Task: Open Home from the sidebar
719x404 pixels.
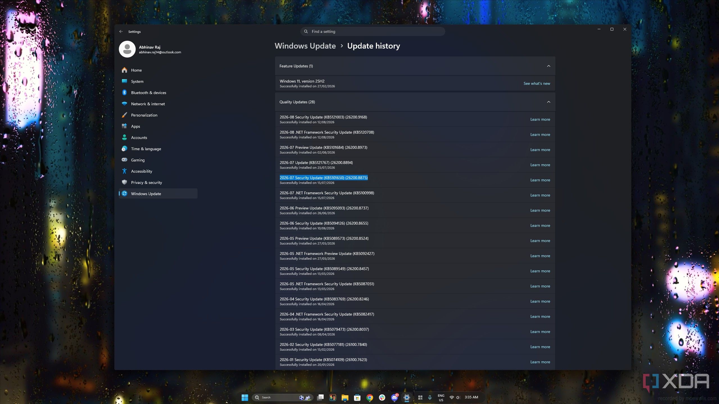Action: pyautogui.click(x=158, y=70)
